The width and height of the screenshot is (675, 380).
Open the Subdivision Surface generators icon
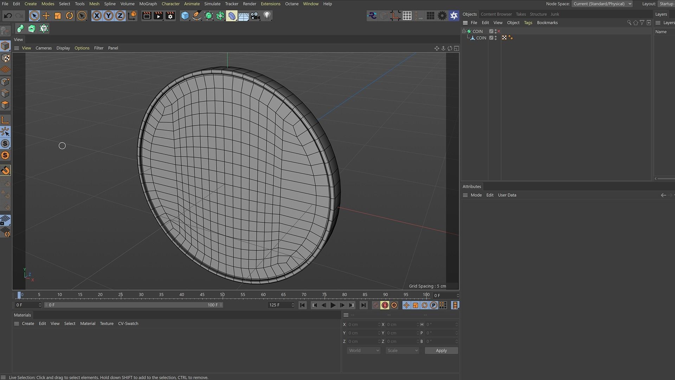(208, 16)
